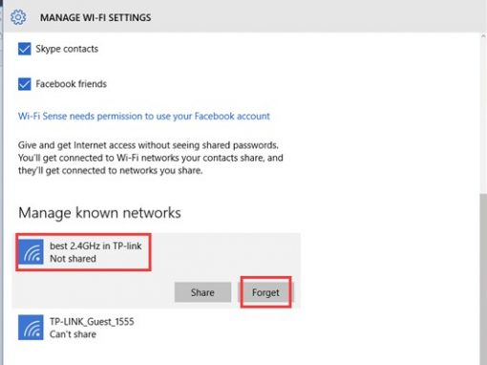Click the MANAGE WI-FI SETTINGS title

(x=95, y=17)
